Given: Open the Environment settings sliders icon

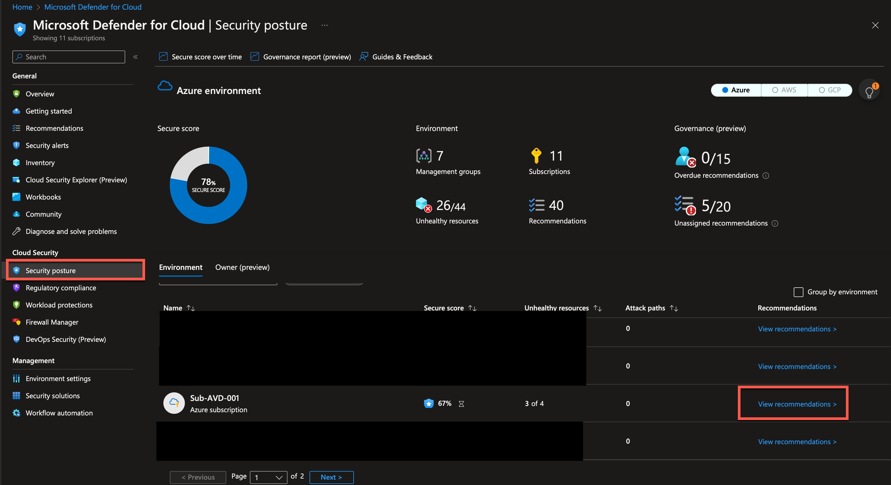Looking at the screenshot, I should [x=16, y=379].
